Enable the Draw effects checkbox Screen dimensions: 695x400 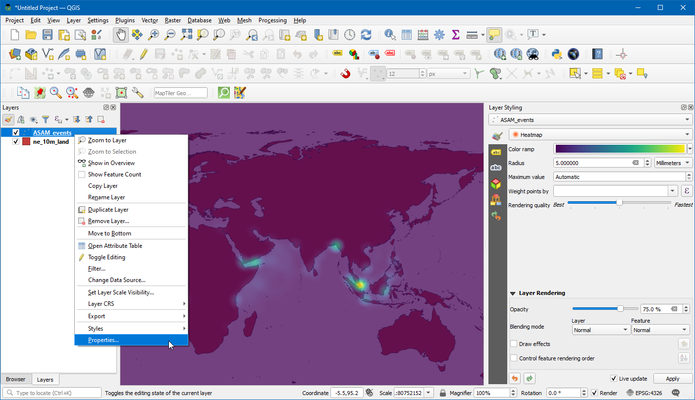coord(514,344)
